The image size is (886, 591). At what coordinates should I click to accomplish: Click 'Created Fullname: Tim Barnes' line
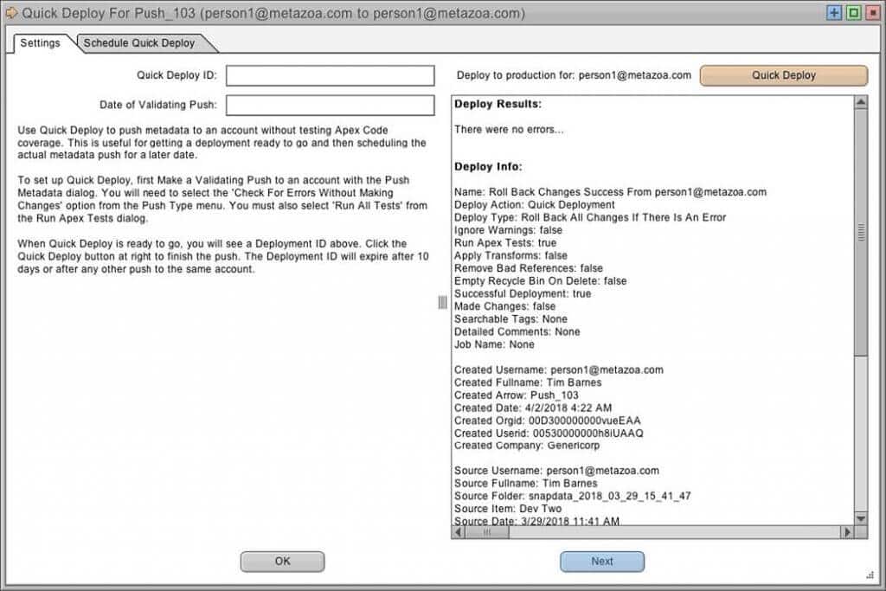[528, 382]
